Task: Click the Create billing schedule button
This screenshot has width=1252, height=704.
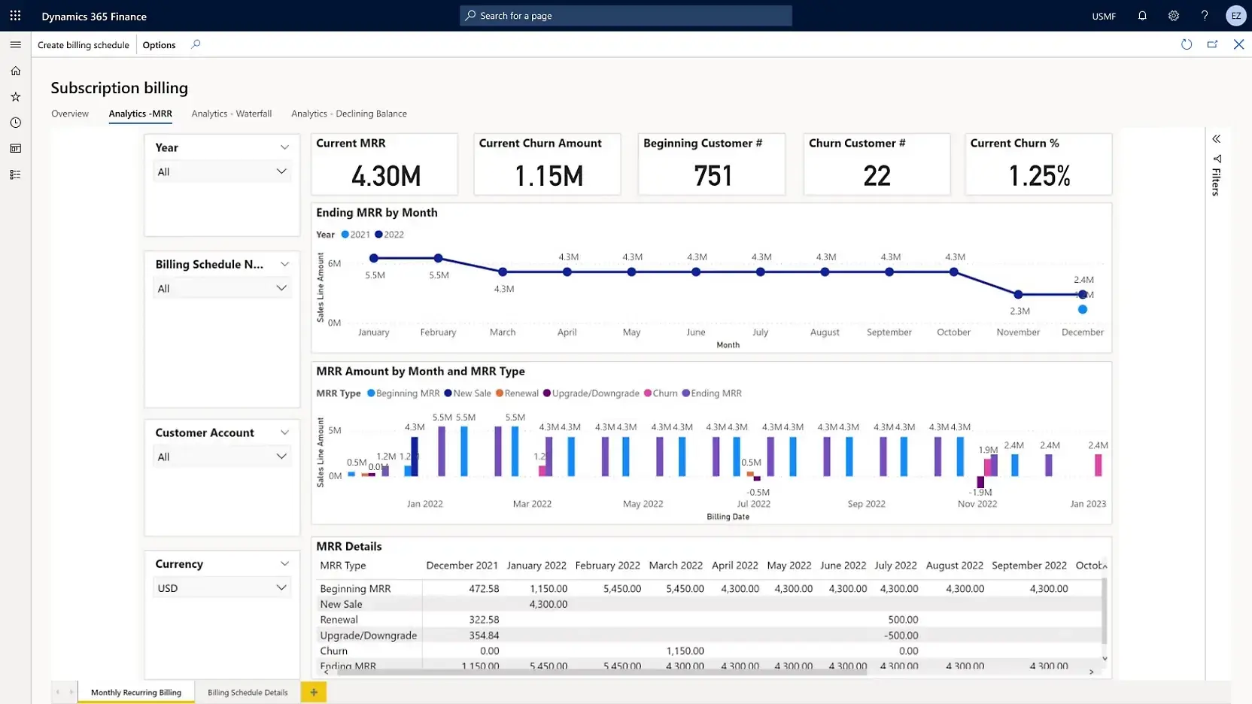Action: point(83,44)
